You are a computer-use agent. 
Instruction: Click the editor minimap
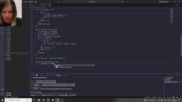pos(173,16)
